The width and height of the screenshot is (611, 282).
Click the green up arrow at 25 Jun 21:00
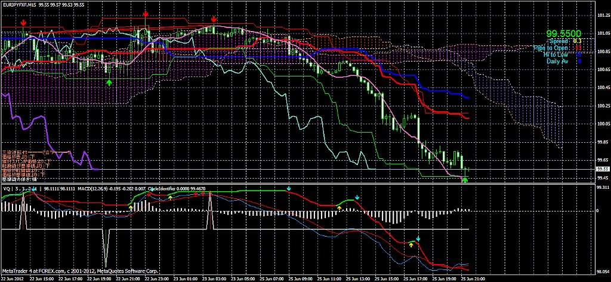point(465,179)
